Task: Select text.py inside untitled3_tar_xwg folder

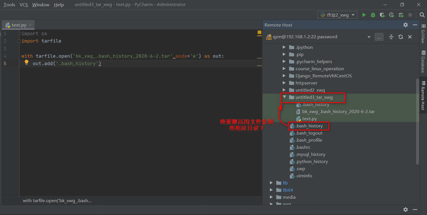Action: click(309, 118)
